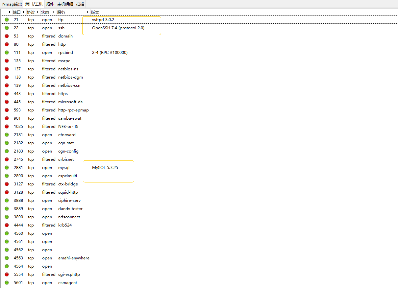Viewport: 398px width, 288px height.
Task: Click the microsoft-ds service name
Action: [x=70, y=102]
